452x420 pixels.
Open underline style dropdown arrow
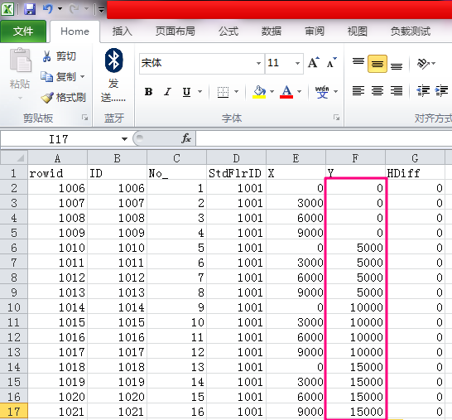[200, 92]
